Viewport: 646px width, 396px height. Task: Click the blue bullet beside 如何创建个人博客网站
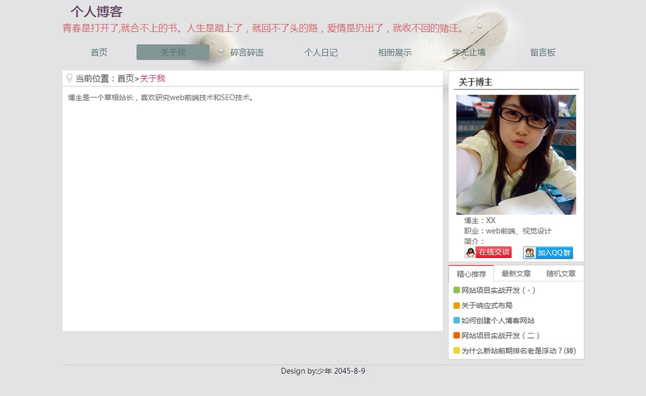click(x=457, y=320)
